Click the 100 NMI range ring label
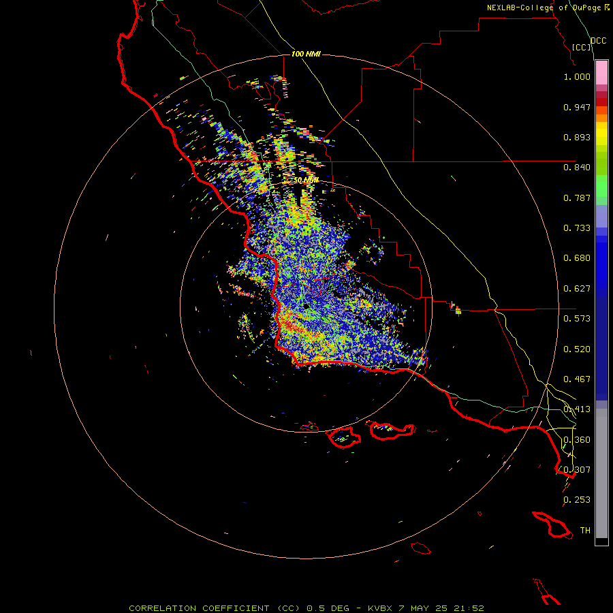Image resolution: width=613 pixels, height=613 pixels. click(x=306, y=54)
